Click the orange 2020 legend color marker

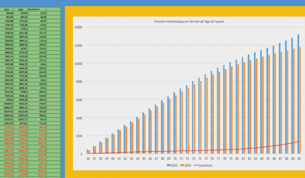[183, 165]
